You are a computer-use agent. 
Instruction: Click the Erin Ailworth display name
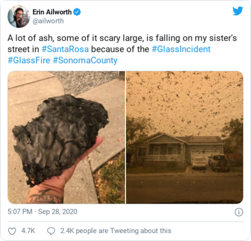[52, 12]
